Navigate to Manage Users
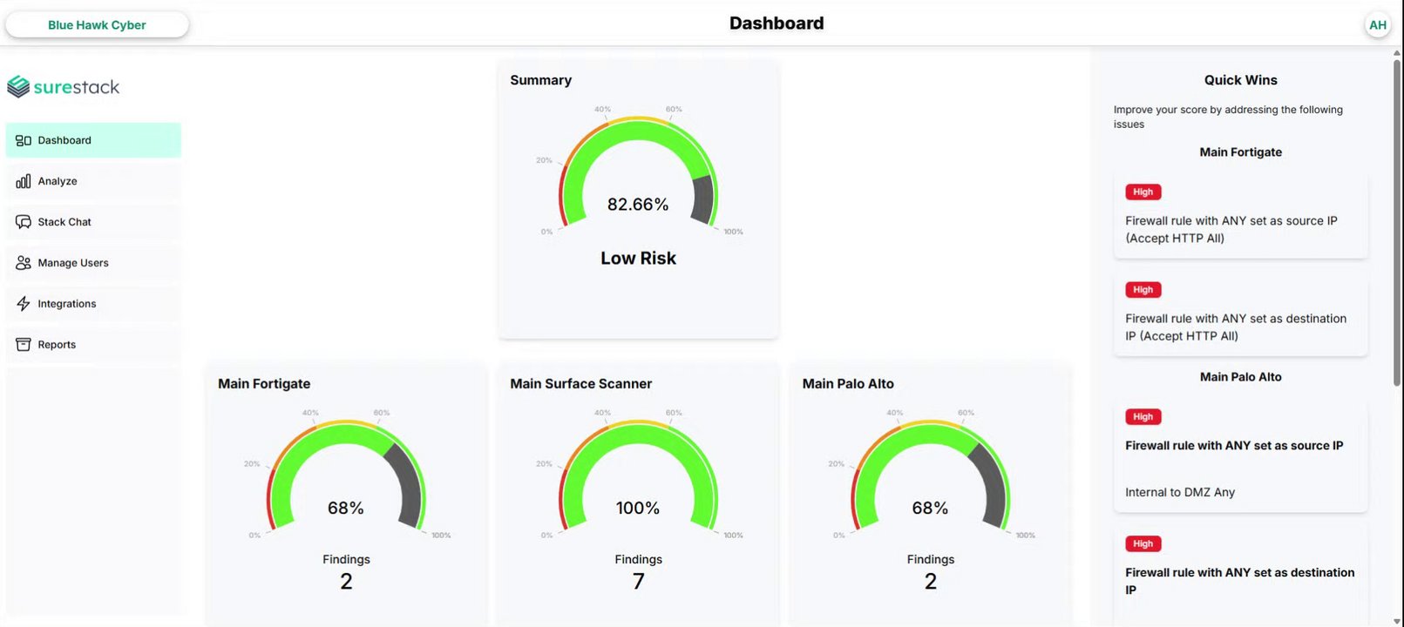This screenshot has width=1404, height=627. [x=93, y=263]
